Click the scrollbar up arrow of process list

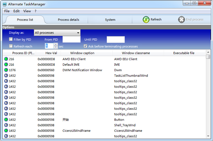[208, 52]
